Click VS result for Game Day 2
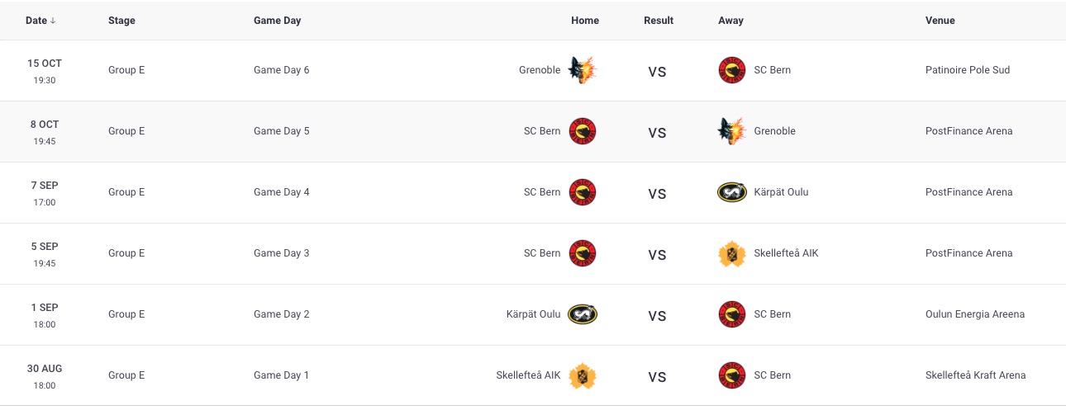The width and height of the screenshot is (1066, 410). [657, 315]
